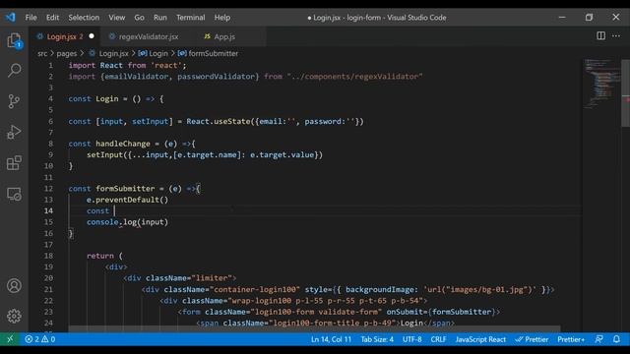Click line number 18 in the gutter
This screenshot has width=630, height=354.
click(x=48, y=256)
